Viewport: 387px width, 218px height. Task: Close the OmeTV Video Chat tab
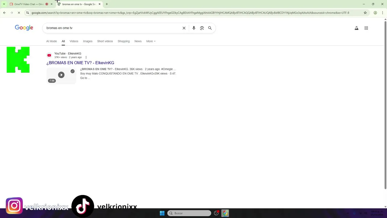pyautogui.click(x=51, y=4)
